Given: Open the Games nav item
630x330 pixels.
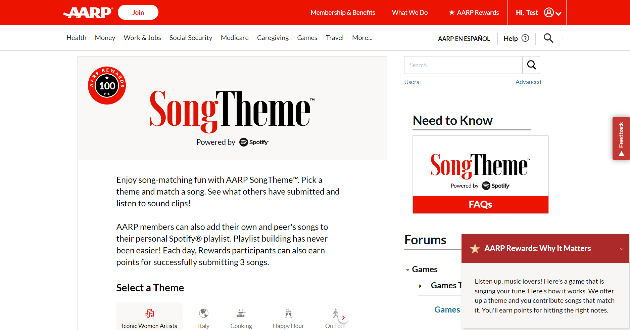Looking at the screenshot, I should coord(307,38).
